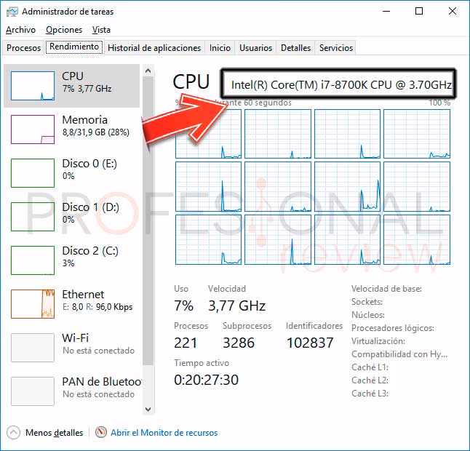This screenshot has height=451, width=470.
Task: Click the "102837" Identificadores value
Action: click(310, 343)
